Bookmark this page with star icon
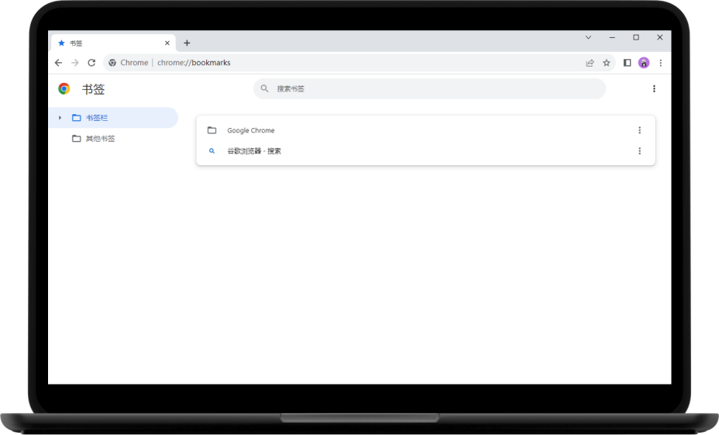Screen dimensions: 719x435 point(607,63)
